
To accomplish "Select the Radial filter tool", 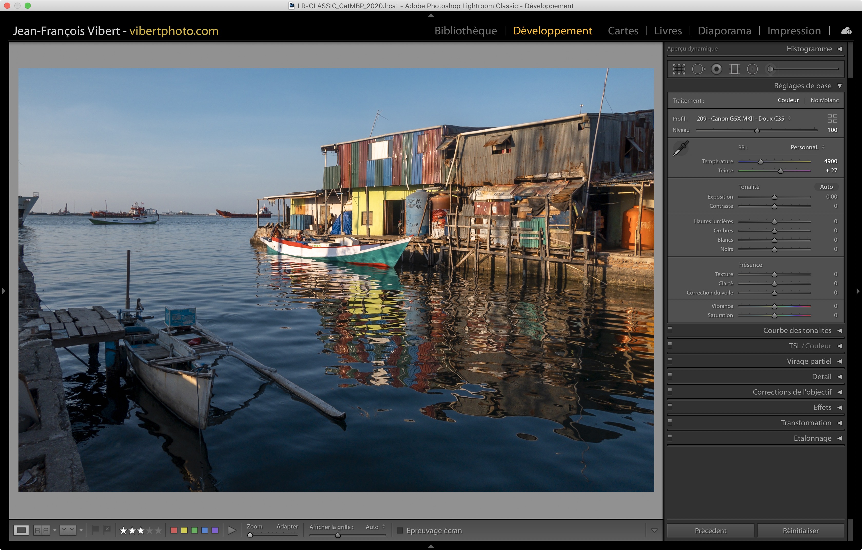I will (x=752, y=69).
